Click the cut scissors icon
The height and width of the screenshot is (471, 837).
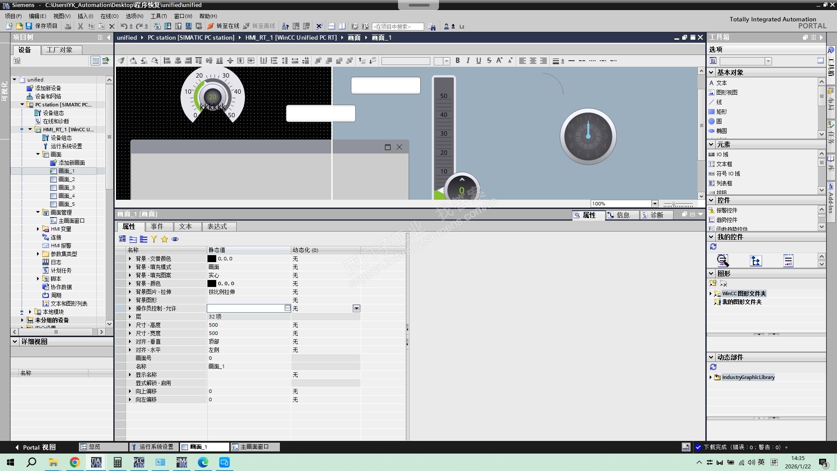coord(80,26)
